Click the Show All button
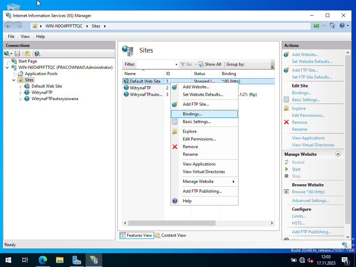 pyautogui.click(x=210, y=64)
